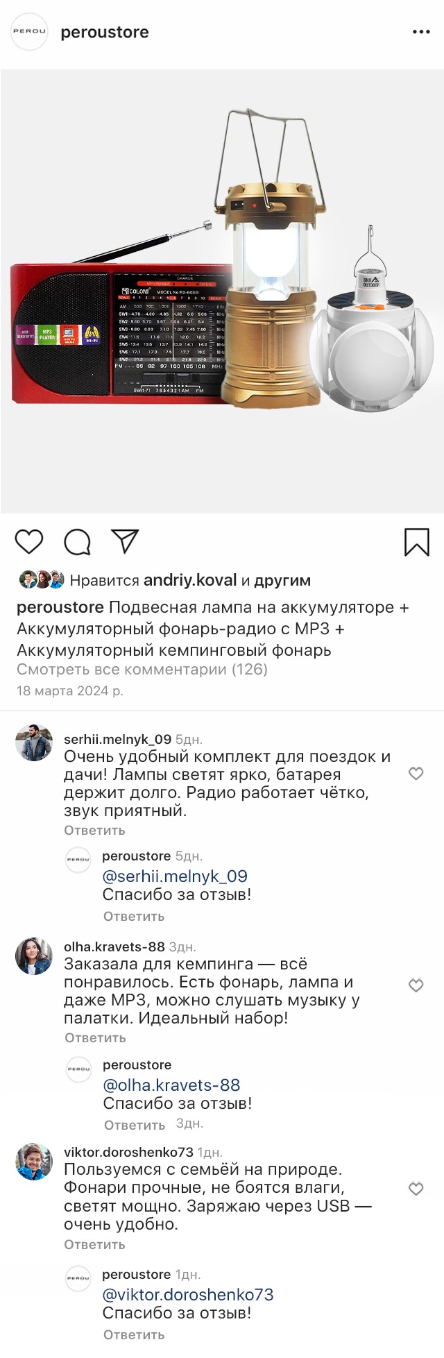444x1358 pixels.
Task: Like viktor.doroshenko73's comment
Action: (416, 1189)
